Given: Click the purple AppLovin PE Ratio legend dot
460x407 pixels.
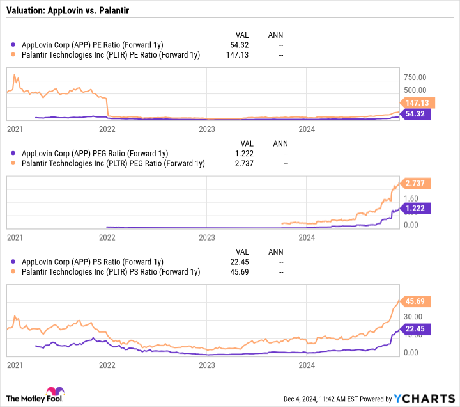Looking at the screenshot, I should (13, 45).
